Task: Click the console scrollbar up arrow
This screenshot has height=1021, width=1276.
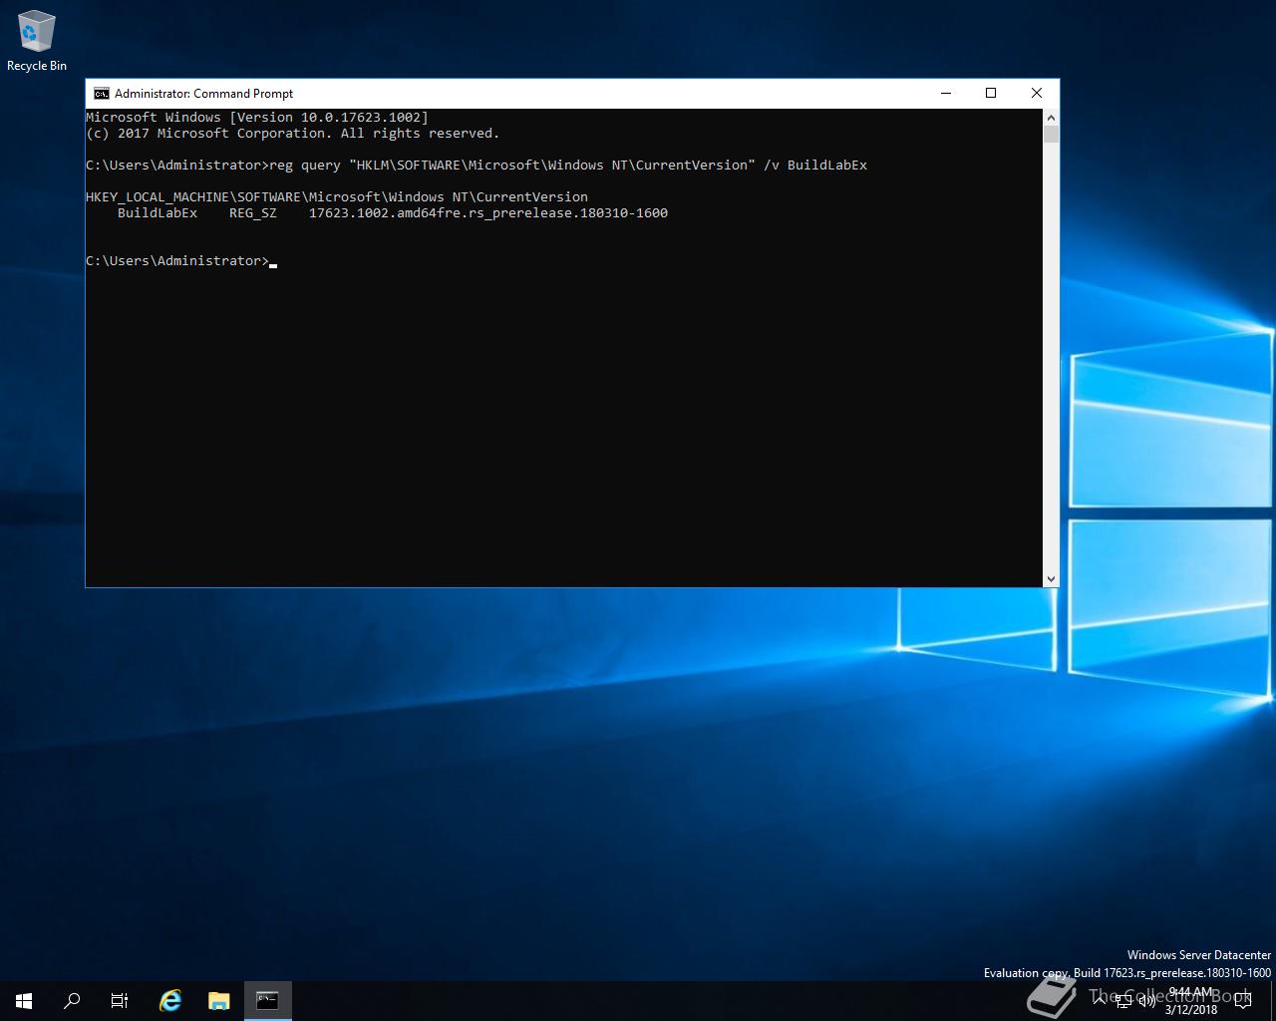Action: coord(1051,117)
